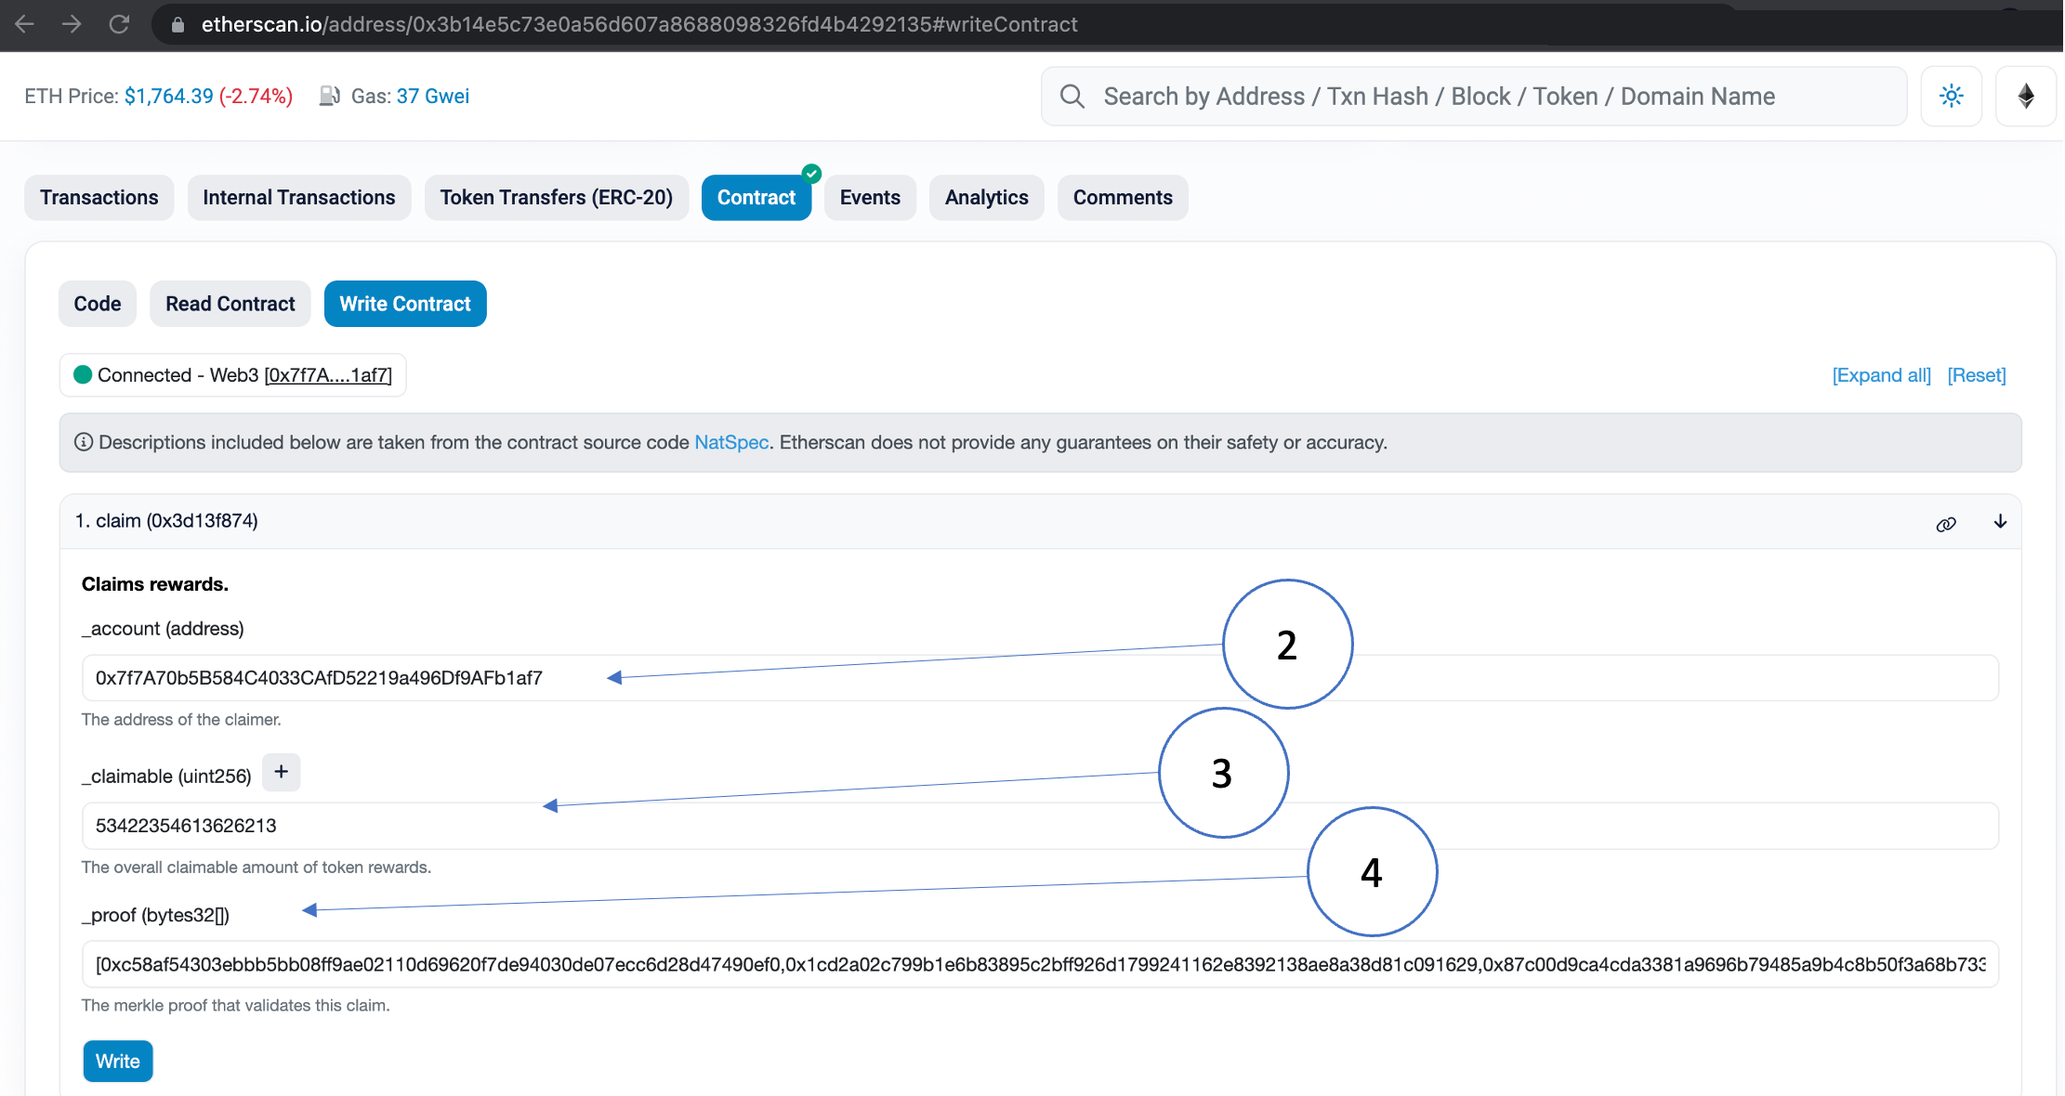Click the search magnifier icon
Screen dimensions: 2065x1096
[x=1072, y=97]
